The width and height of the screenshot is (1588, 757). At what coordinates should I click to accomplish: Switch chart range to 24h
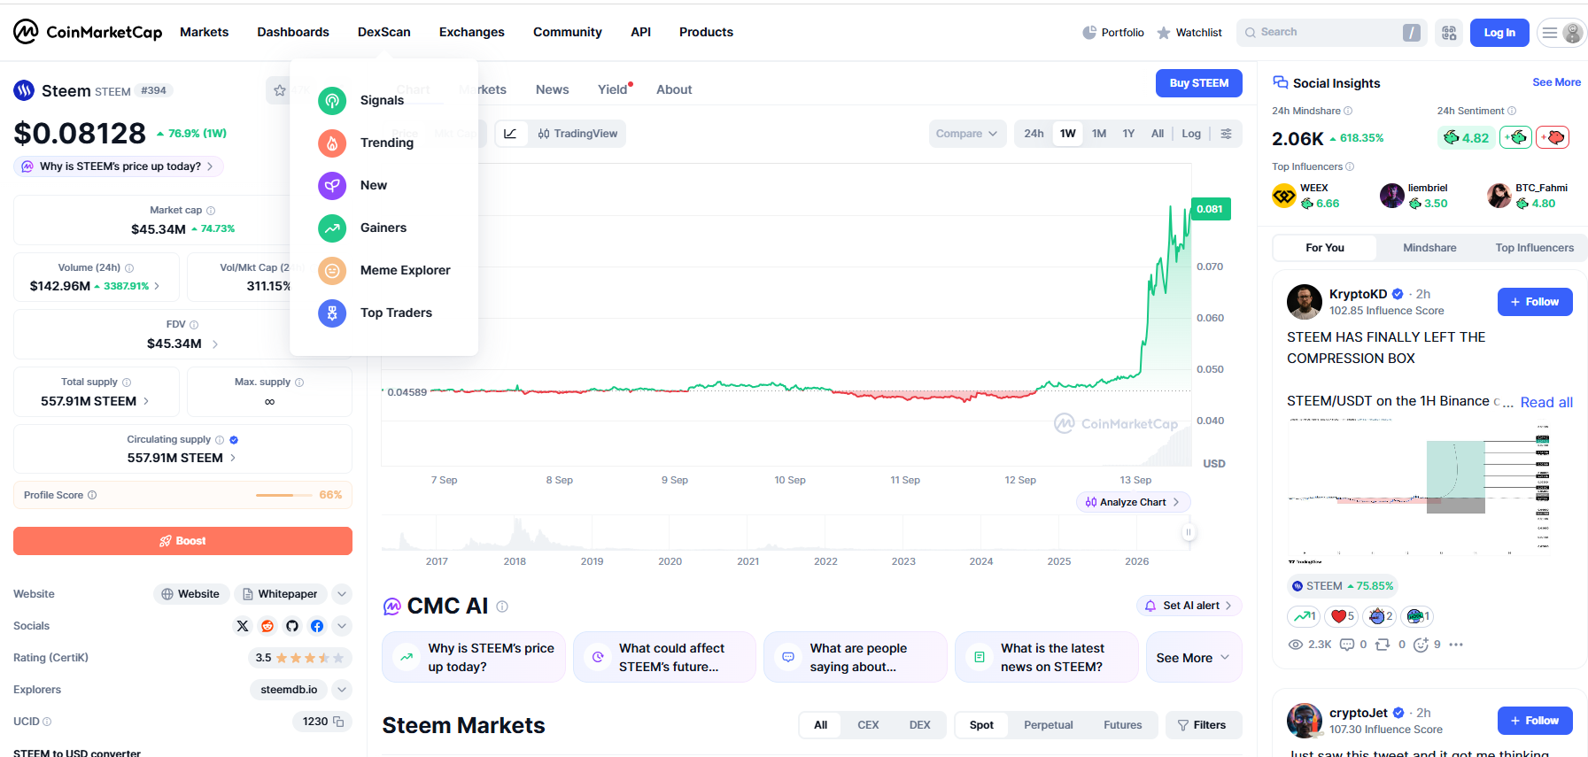(x=1034, y=134)
